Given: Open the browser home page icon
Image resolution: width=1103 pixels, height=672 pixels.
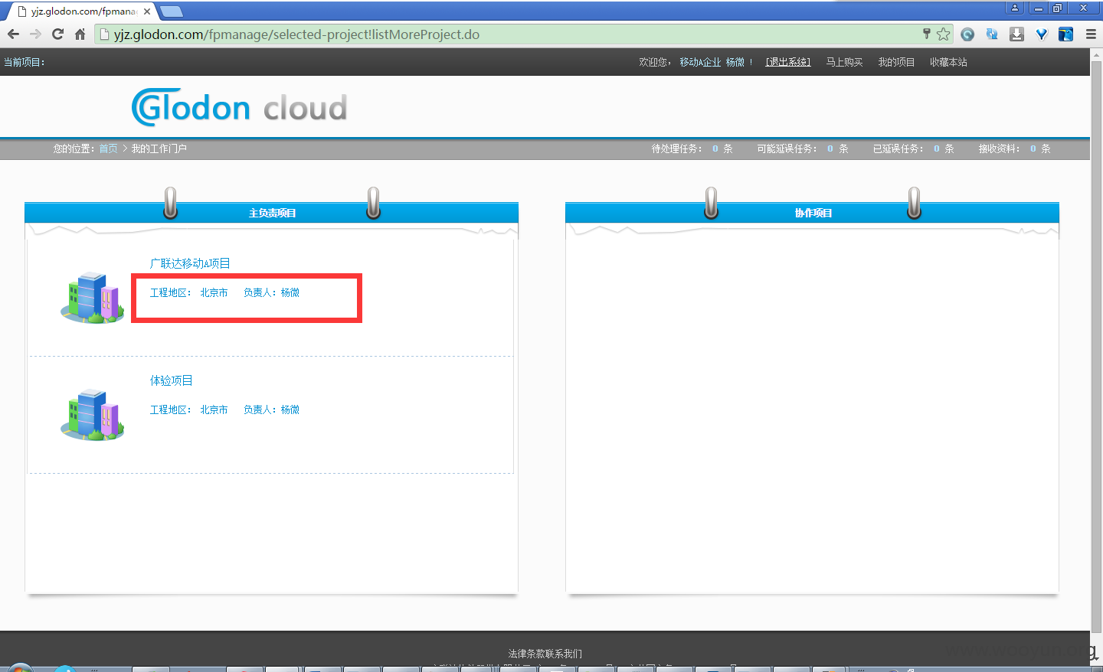Looking at the screenshot, I should (x=80, y=34).
